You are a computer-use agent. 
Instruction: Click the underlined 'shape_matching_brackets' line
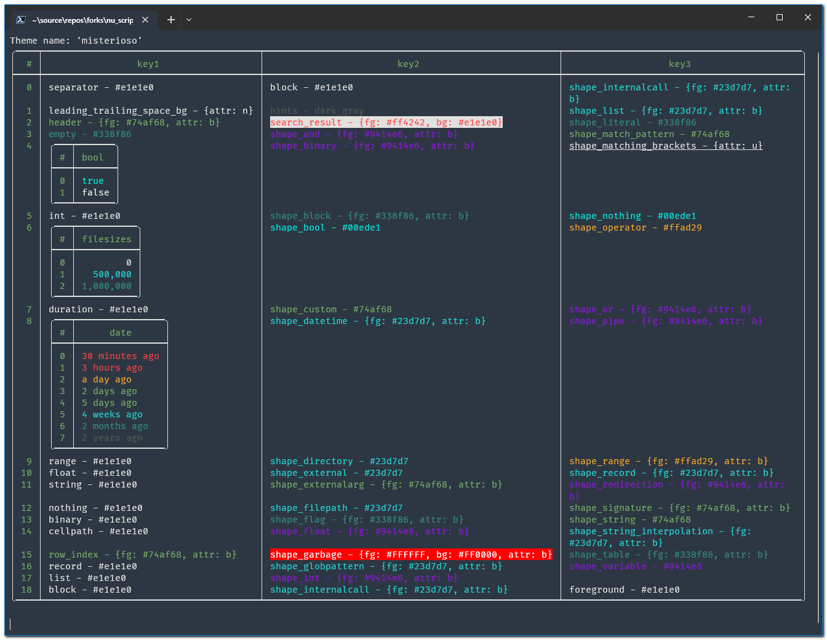tap(666, 146)
